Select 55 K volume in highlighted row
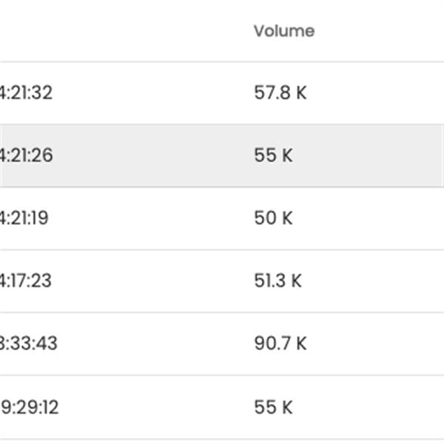Viewport: 444px width, 444px height. (274, 156)
